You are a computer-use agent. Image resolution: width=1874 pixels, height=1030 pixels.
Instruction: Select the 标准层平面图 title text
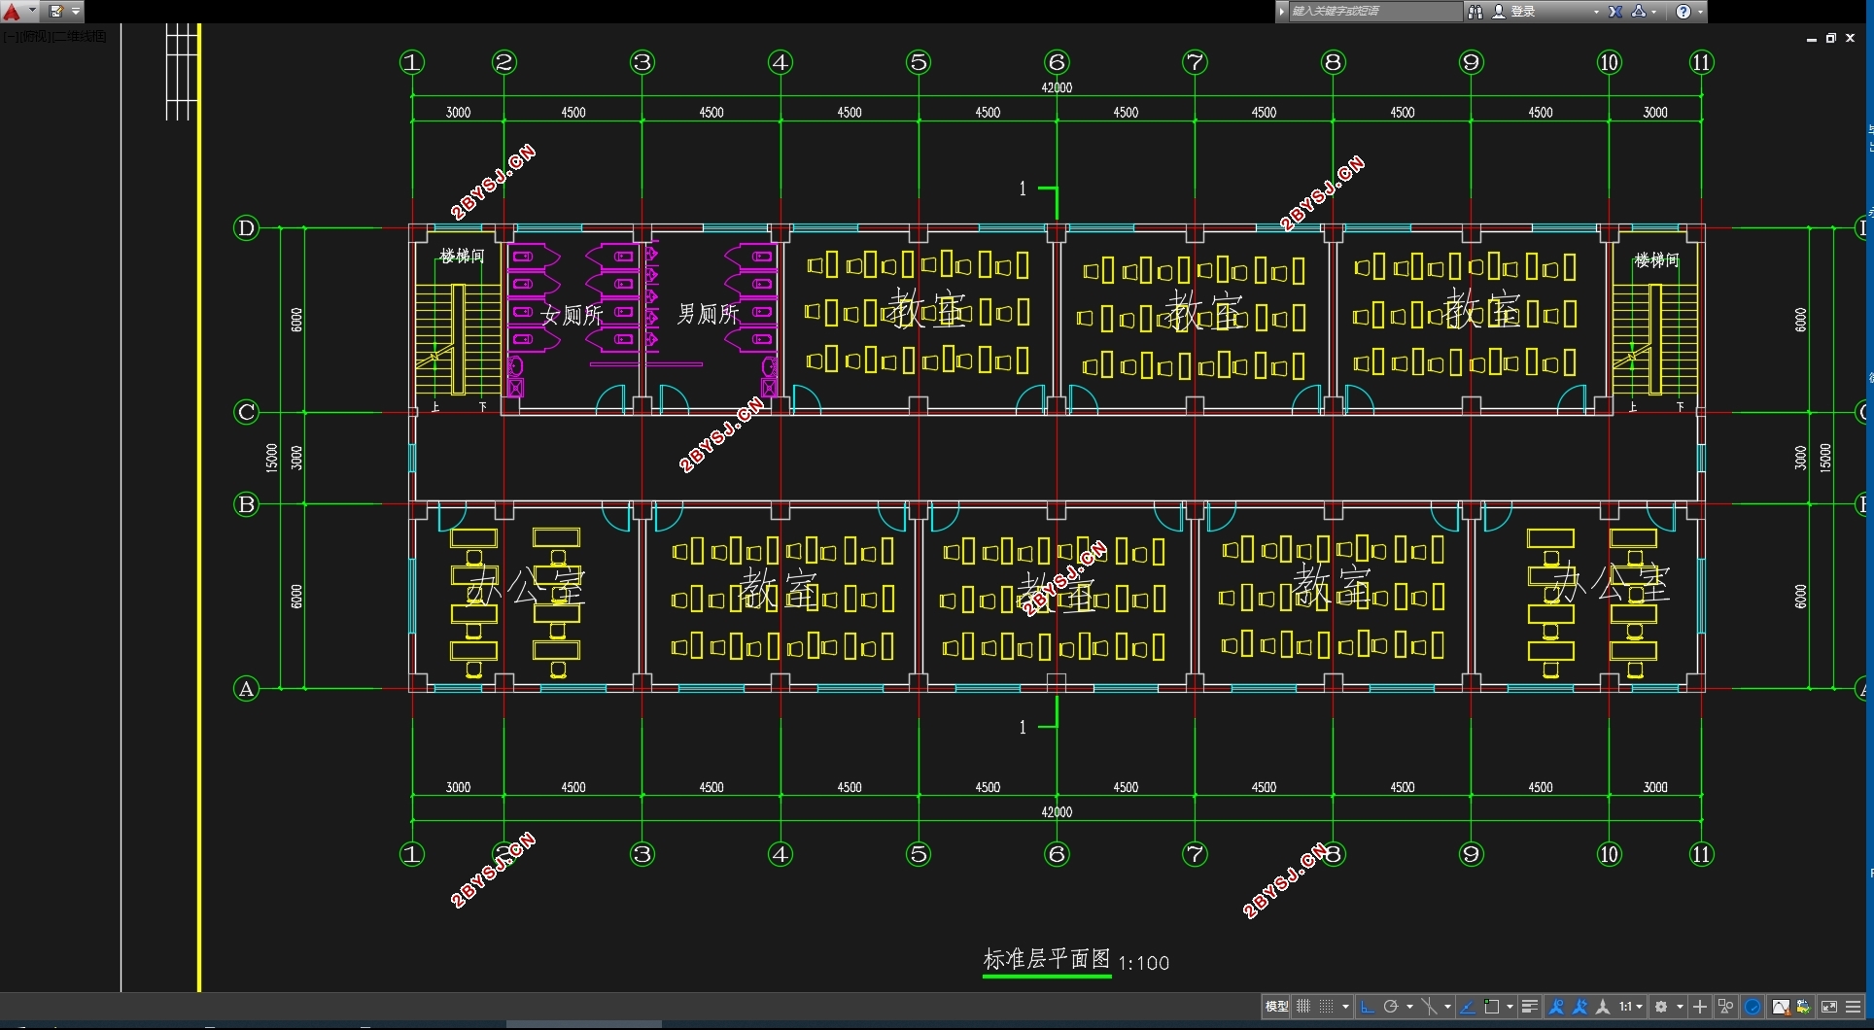coord(1046,959)
